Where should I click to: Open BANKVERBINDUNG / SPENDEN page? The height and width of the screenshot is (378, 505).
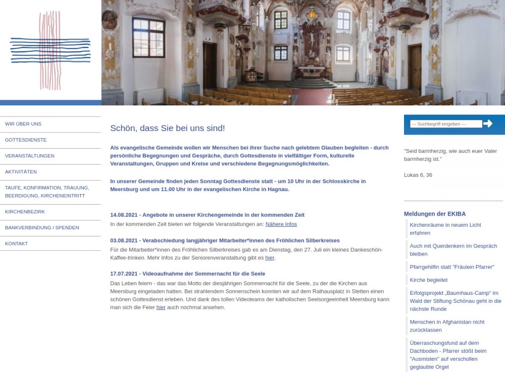click(x=42, y=228)
